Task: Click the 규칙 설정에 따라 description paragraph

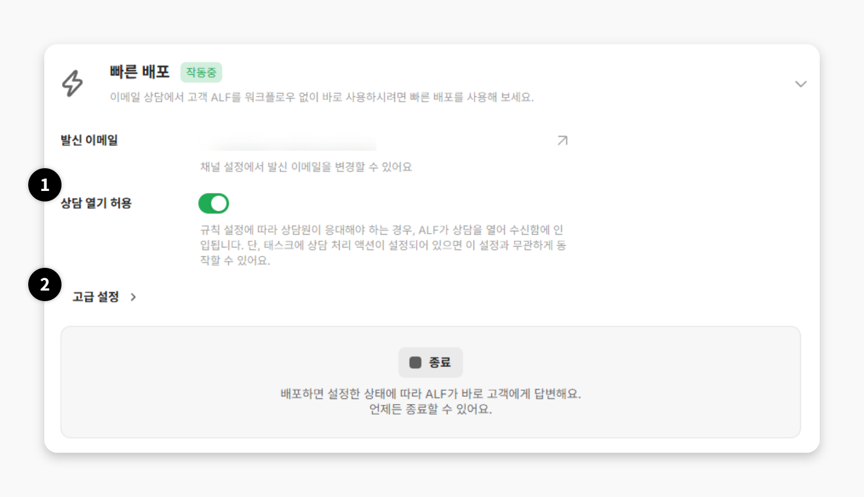Action: coord(383,245)
